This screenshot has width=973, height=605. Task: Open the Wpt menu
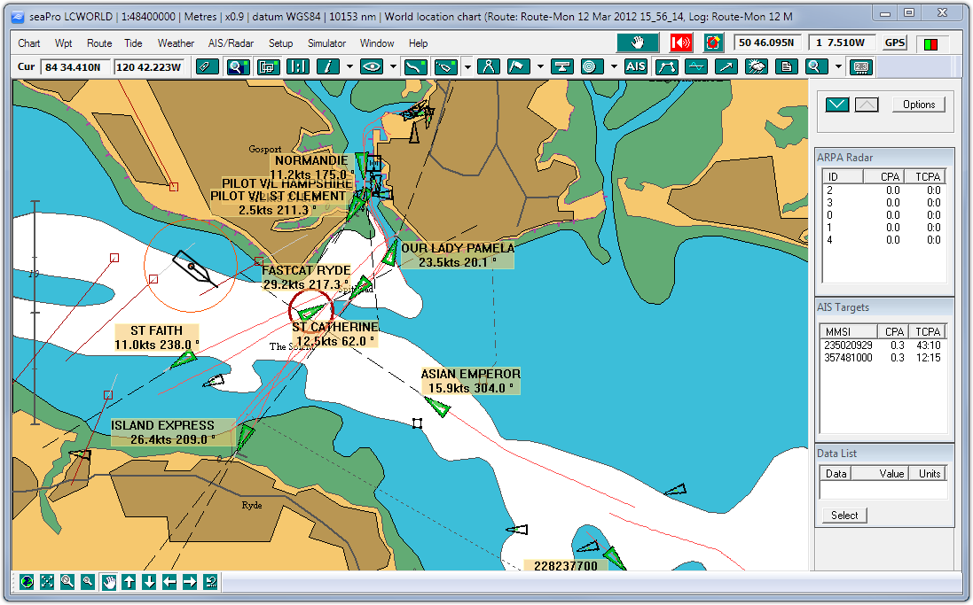pos(63,43)
